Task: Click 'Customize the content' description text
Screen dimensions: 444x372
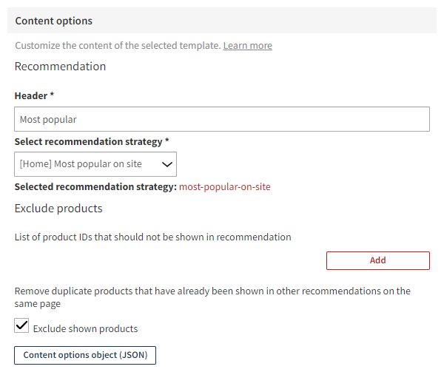Action: pyautogui.click(x=118, y=46)
